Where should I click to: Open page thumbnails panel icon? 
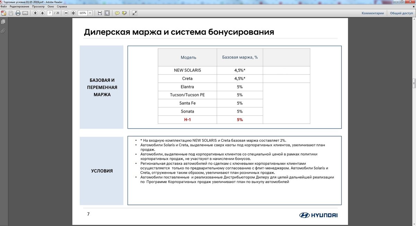point(3,22)
